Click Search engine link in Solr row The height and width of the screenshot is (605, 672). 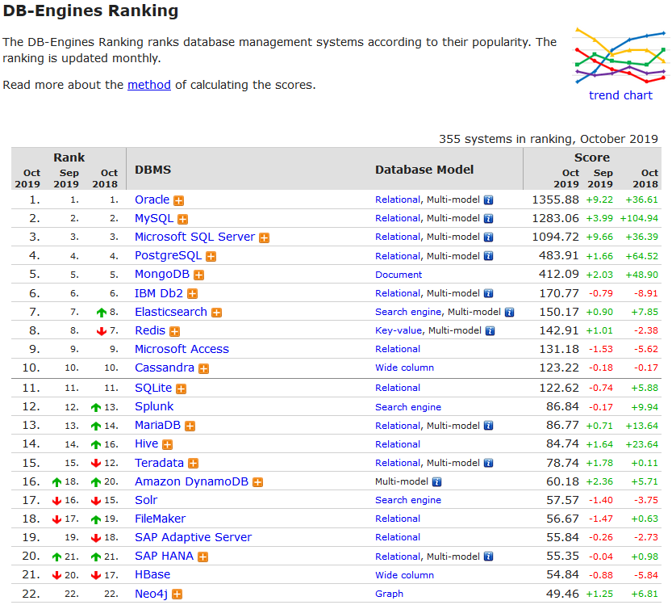pos(408,500)
